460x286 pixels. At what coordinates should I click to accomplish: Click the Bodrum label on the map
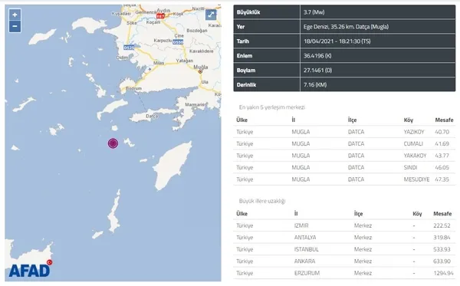point(133,88)
